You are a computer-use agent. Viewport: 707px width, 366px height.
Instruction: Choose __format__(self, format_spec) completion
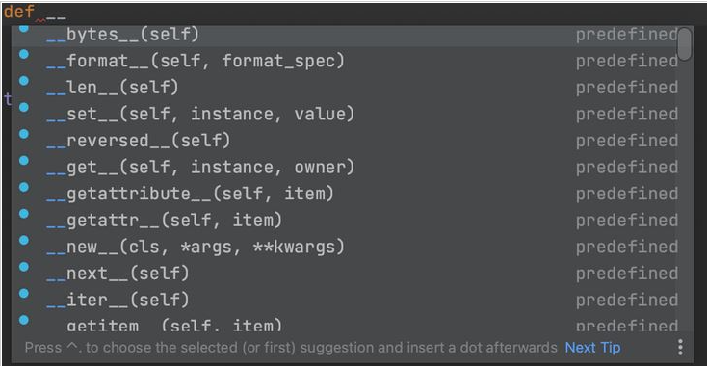pyautogui.click(x=345, y=61)
